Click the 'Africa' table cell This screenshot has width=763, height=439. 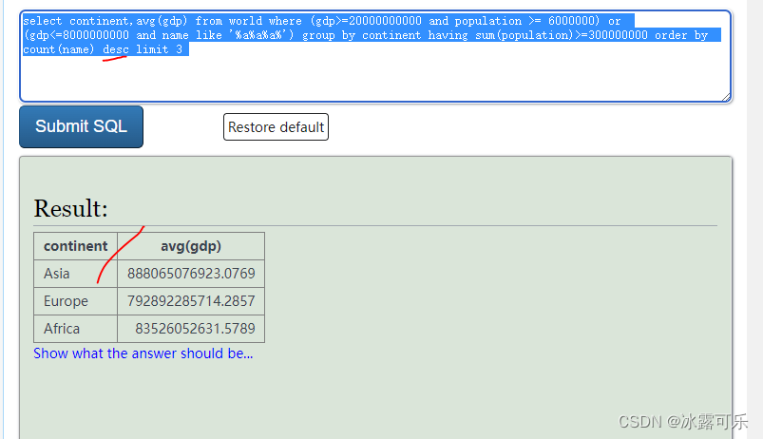[x=75, y=329]
